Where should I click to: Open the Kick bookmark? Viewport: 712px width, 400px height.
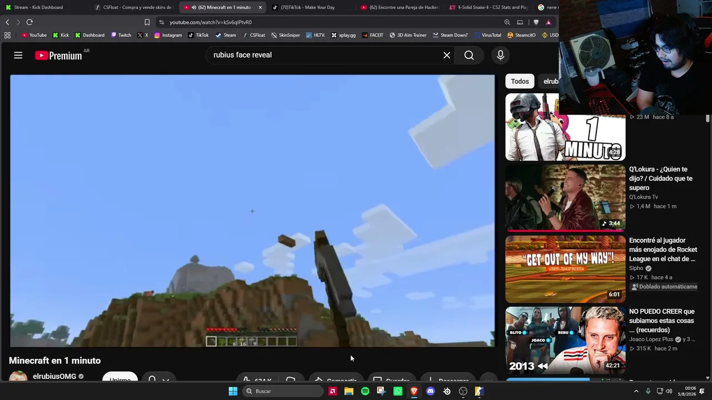(x=61, y=35)
